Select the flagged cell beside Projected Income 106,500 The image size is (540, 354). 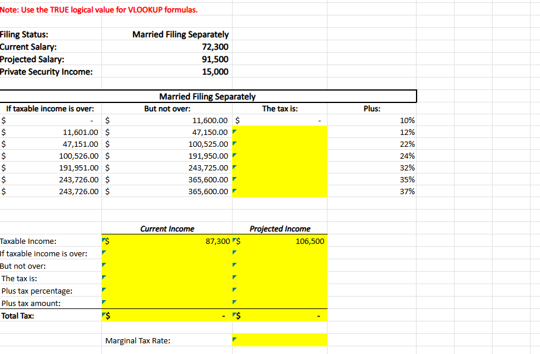point(235,241)
